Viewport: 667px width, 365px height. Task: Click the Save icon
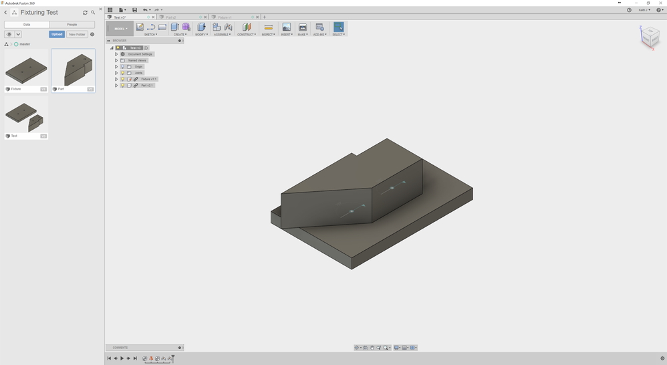[x=134, y=10]
